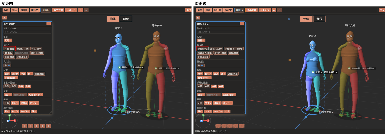This screenshot has height=134, width=385.
Task: Toggle ロック state in 変更後 panel
Action: (208, 74)
